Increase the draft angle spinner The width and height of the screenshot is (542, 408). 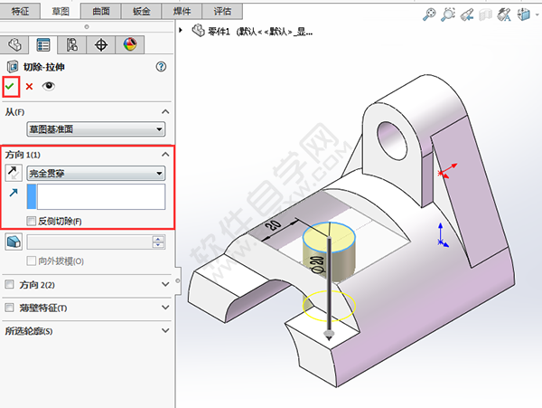click(158, 239)
